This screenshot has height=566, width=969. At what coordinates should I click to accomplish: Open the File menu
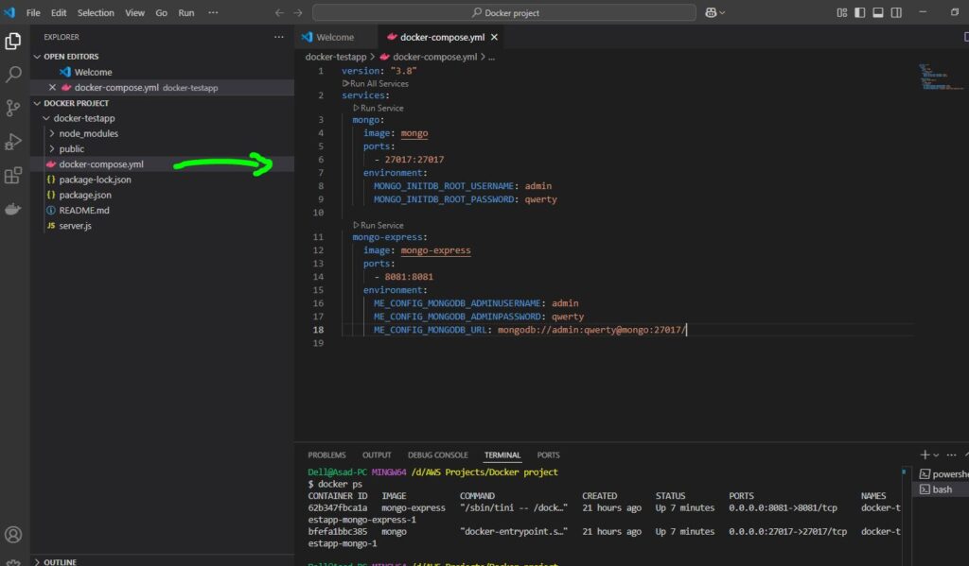(33, 12)
